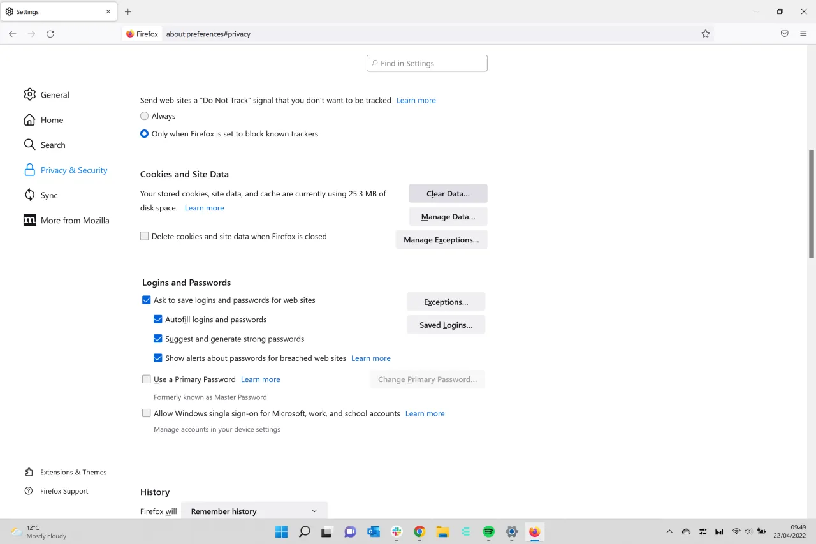Viewport: 816px width, 544px height.
Task: Select the Always Do Not Track option
Action: pos(145,116)
